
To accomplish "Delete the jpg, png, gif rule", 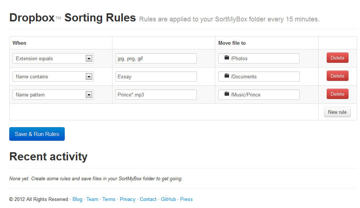I will coord(337,58).
